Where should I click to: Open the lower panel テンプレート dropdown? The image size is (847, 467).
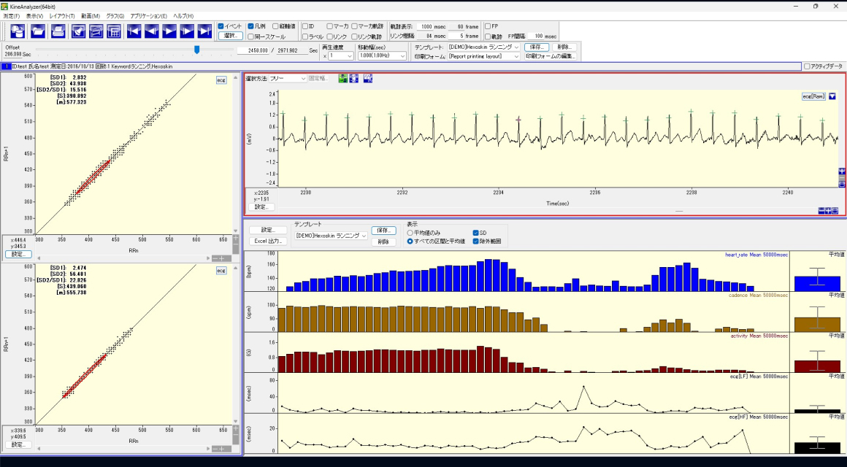[x=331, y=236]
